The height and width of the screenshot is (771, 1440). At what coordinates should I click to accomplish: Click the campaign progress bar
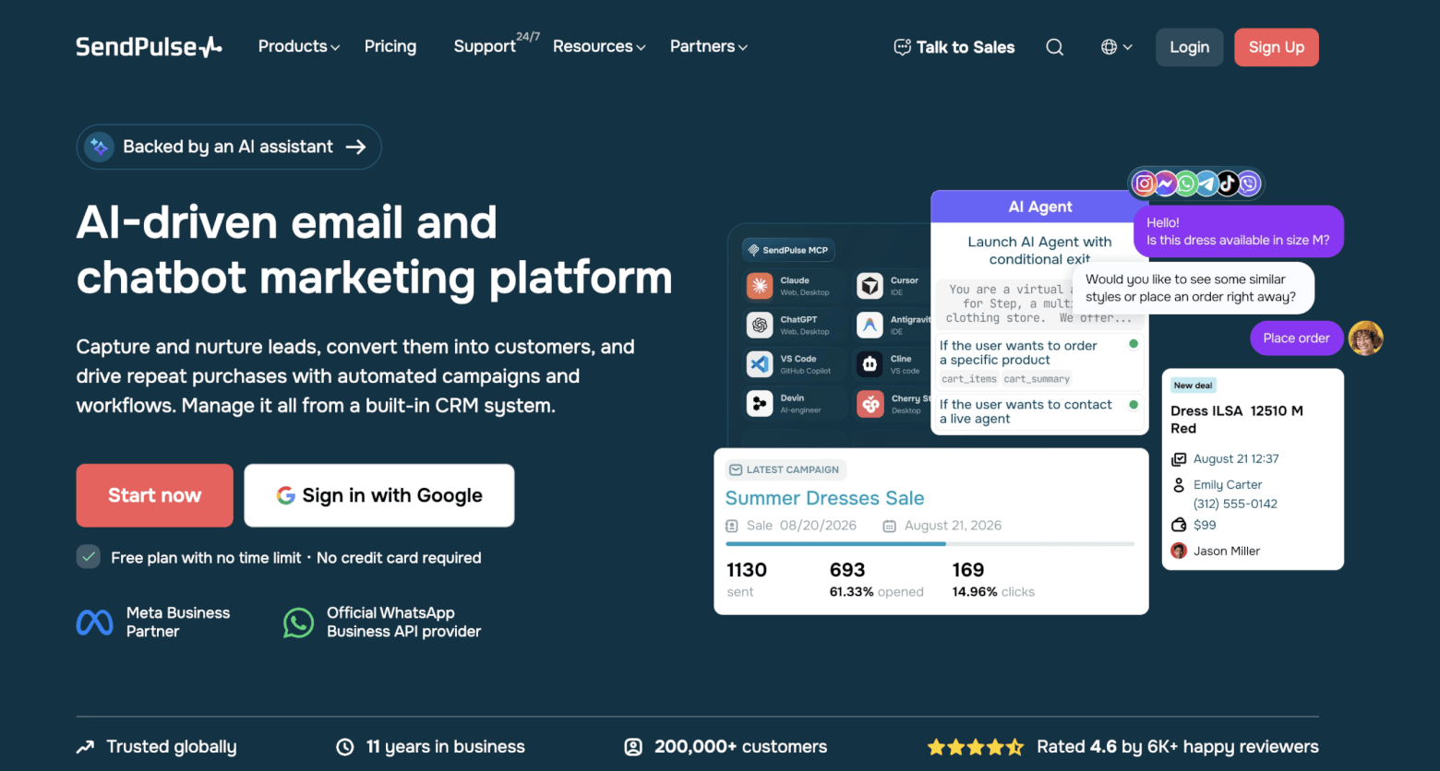(930, 544)
